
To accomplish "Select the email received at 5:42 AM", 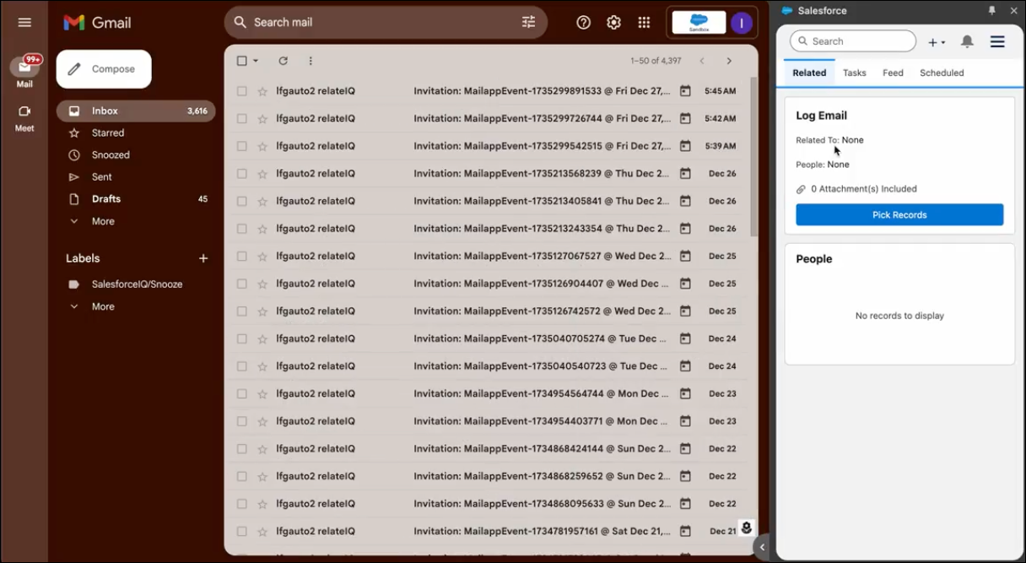I will [x=242, y=118].
